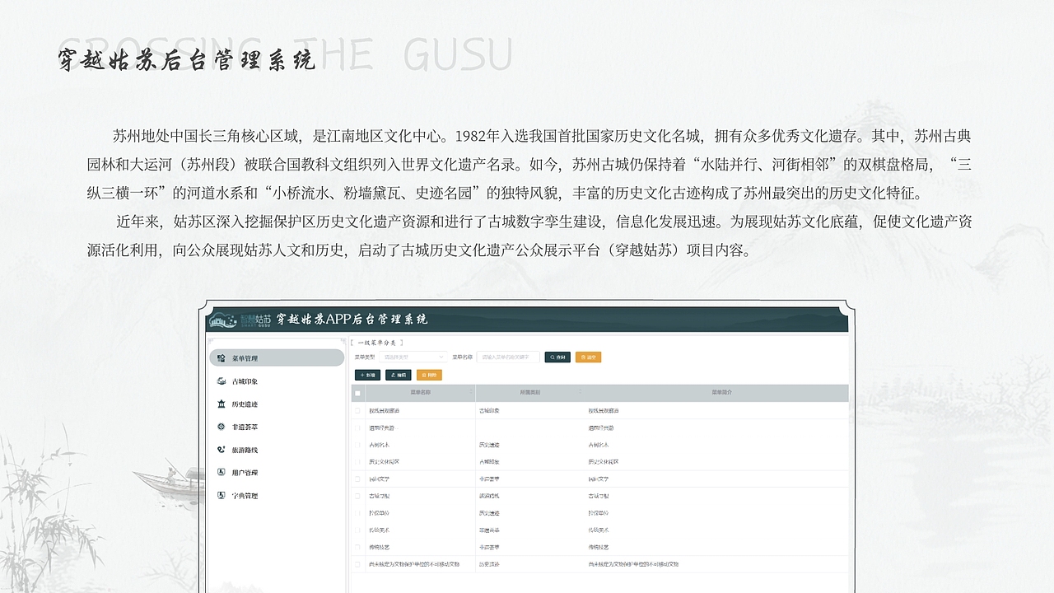Click the 菜单简介 column header
Screen dimensions: 1054x593
(722, 393)
